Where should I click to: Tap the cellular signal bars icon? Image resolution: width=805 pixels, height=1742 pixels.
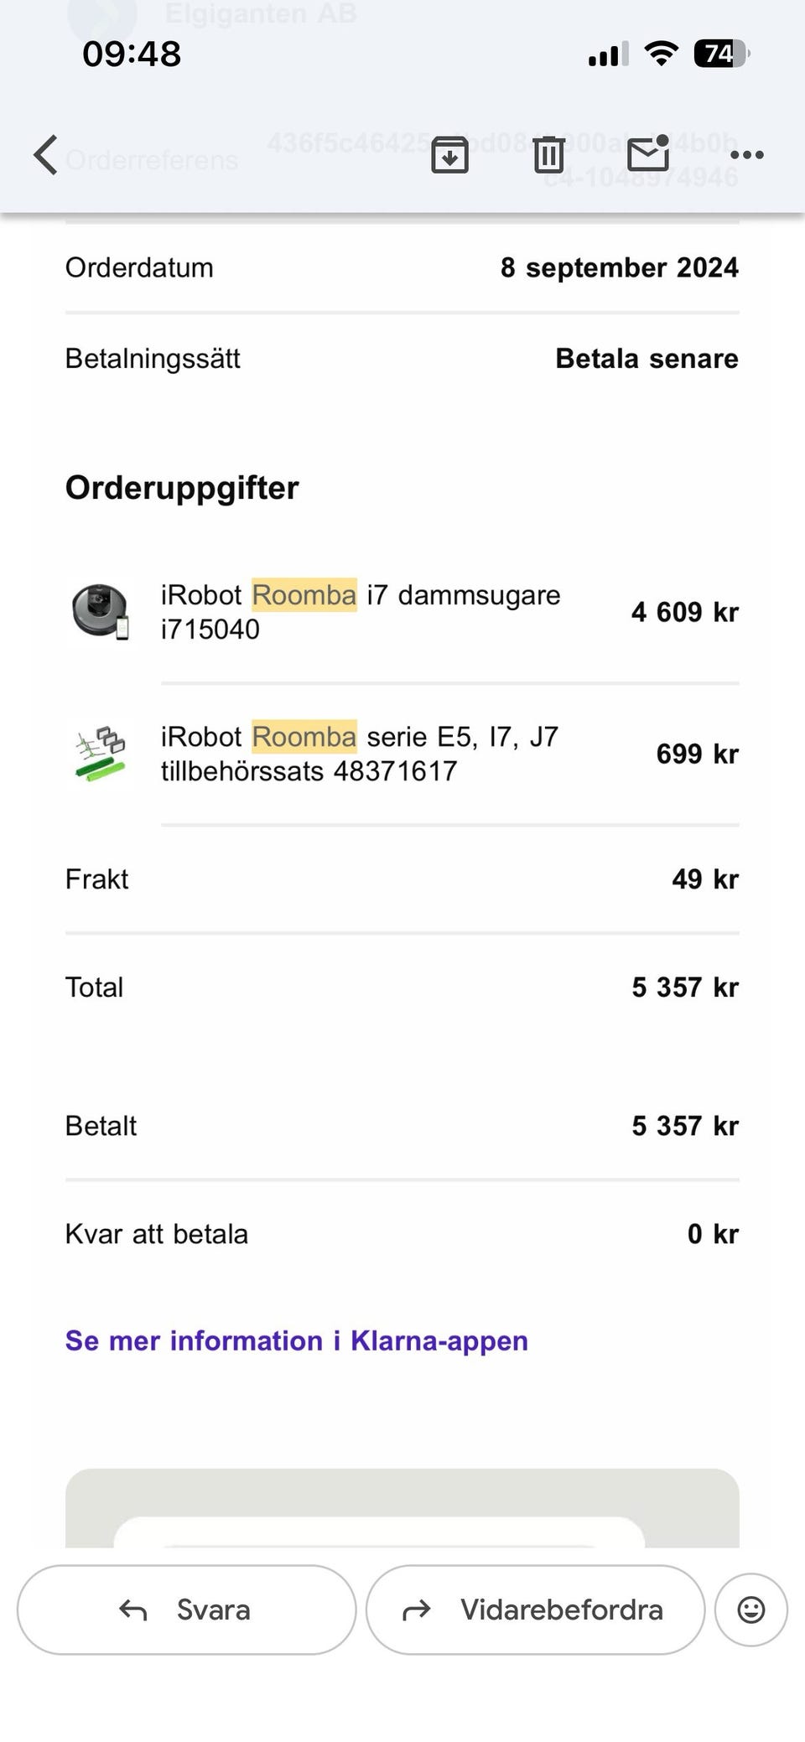608,55
